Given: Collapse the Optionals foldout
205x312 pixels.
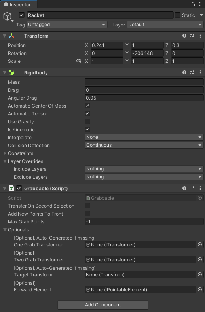Looking at the screenshot, I should [5, 230].
